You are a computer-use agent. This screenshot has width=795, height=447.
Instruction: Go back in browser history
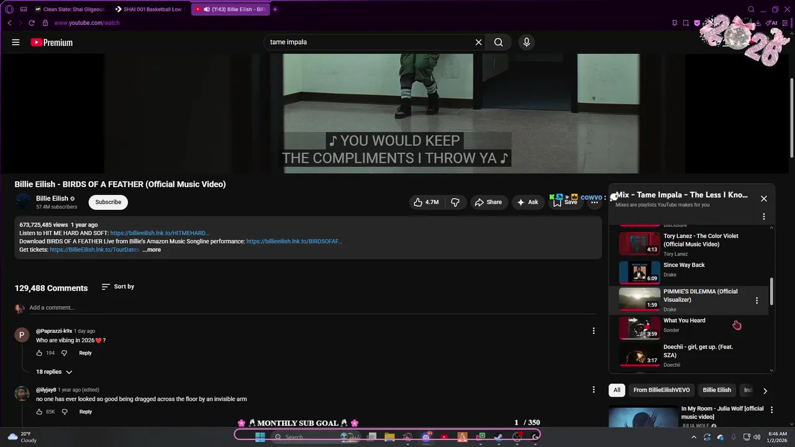9,23
